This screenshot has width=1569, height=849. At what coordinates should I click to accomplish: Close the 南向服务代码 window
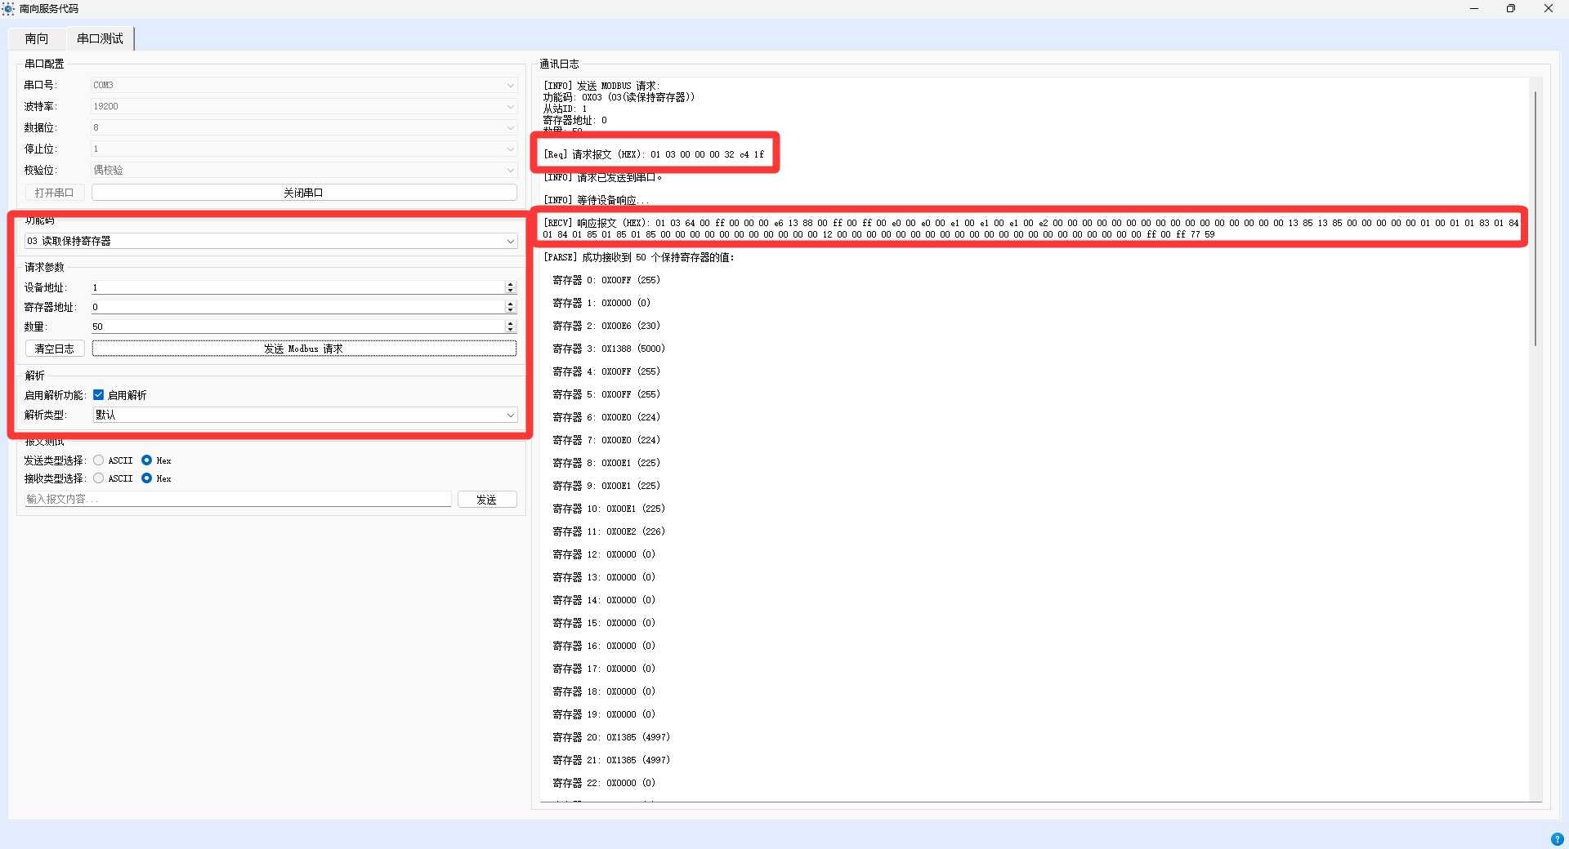pyautogui.click(x=1548, y=9)
